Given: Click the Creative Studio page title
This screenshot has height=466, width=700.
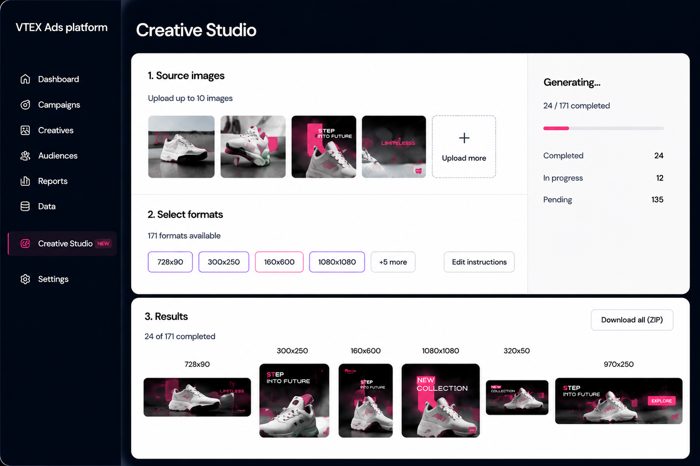Looking at the screenshot, I should 196,30.
